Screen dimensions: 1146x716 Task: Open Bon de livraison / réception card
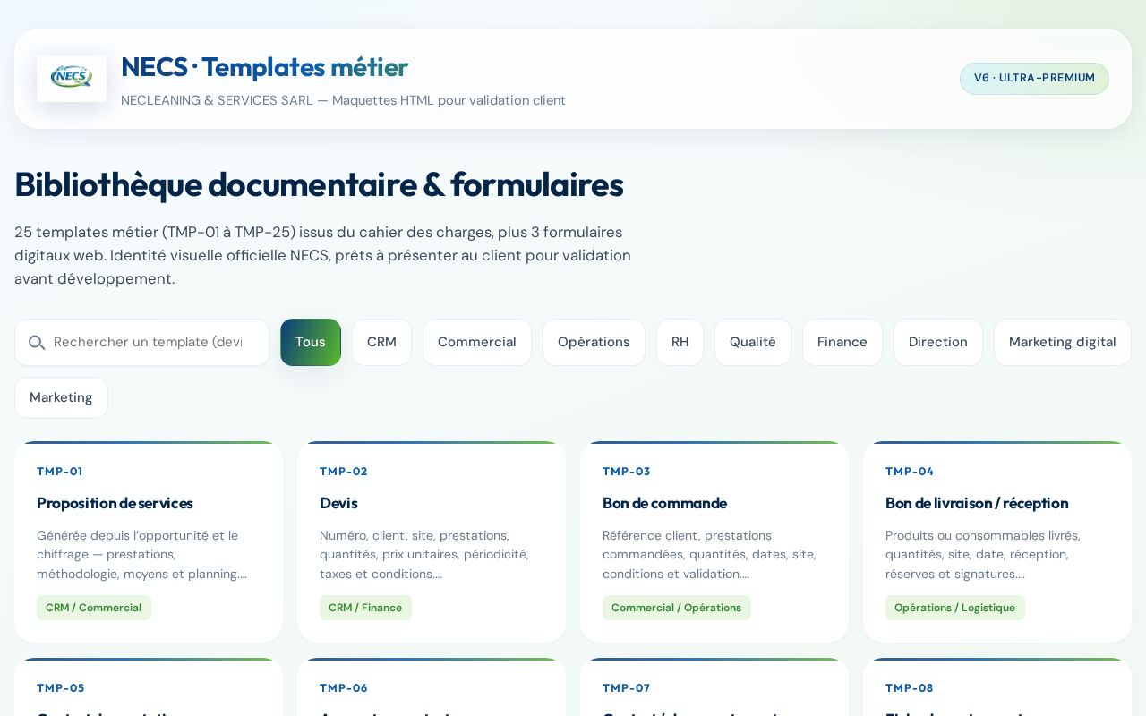tap(997, 541)
